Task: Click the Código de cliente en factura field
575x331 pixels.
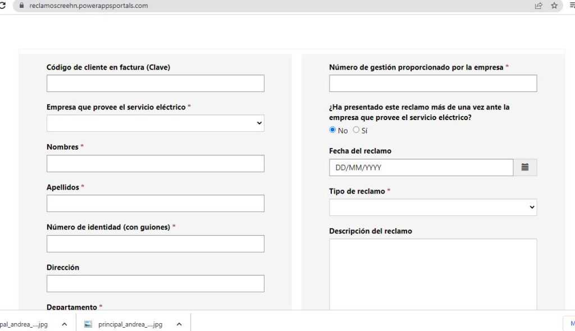Action: point(155,83)
